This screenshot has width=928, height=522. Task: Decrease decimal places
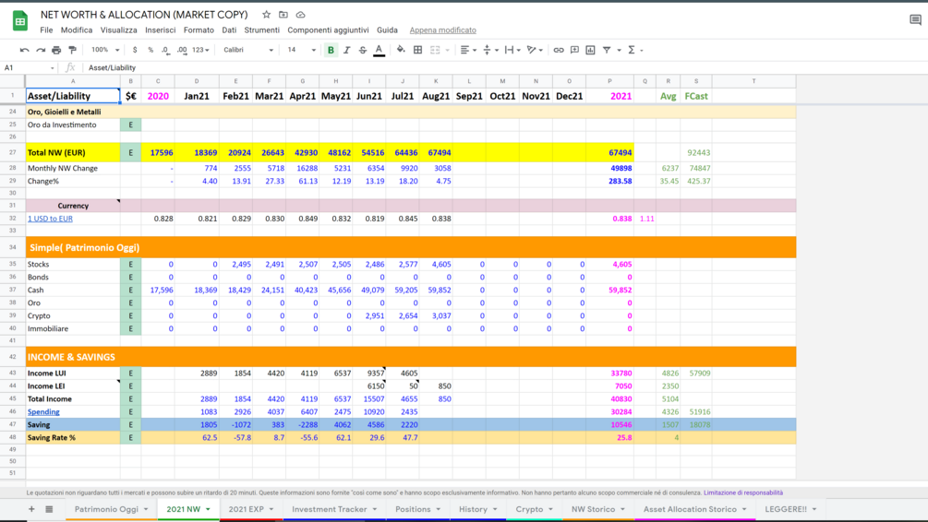[165, 50]
